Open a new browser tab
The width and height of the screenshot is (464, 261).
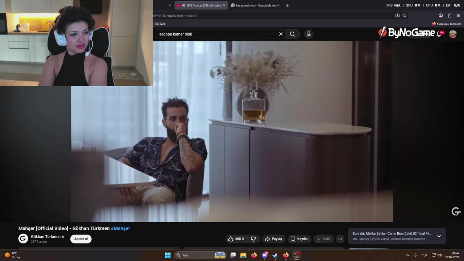(x=287, y=5)
